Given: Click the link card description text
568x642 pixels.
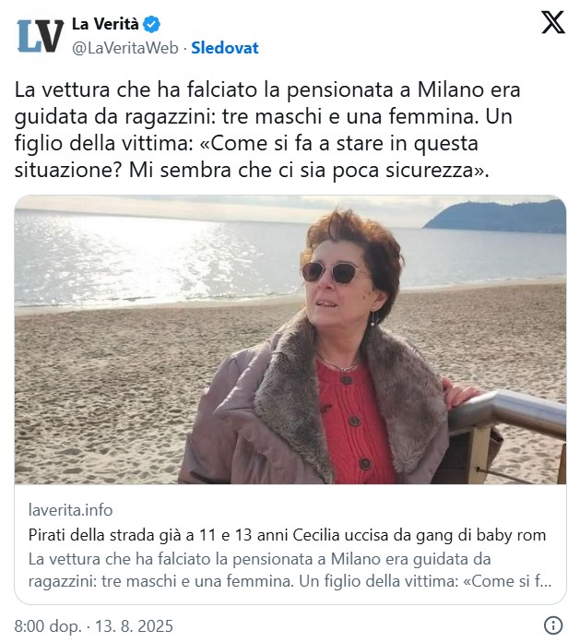Looking at the screenshot, I should 290,570.
